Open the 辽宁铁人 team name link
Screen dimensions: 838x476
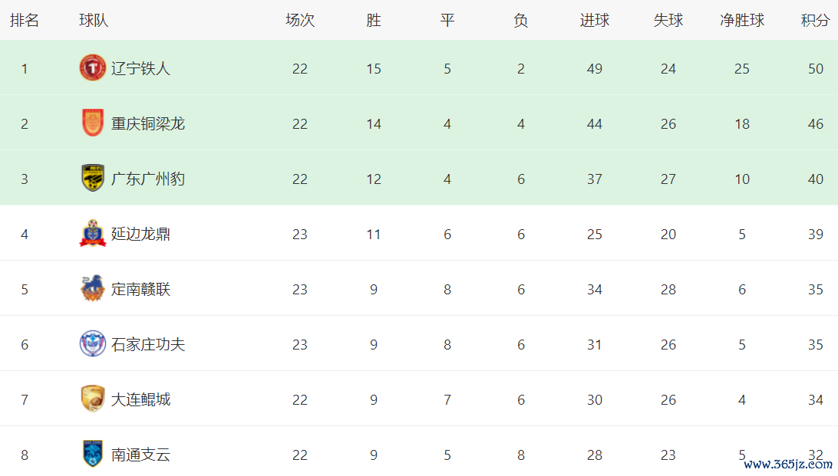(140, 68)
